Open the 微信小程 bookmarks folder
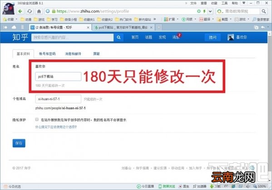 (69, 19)
